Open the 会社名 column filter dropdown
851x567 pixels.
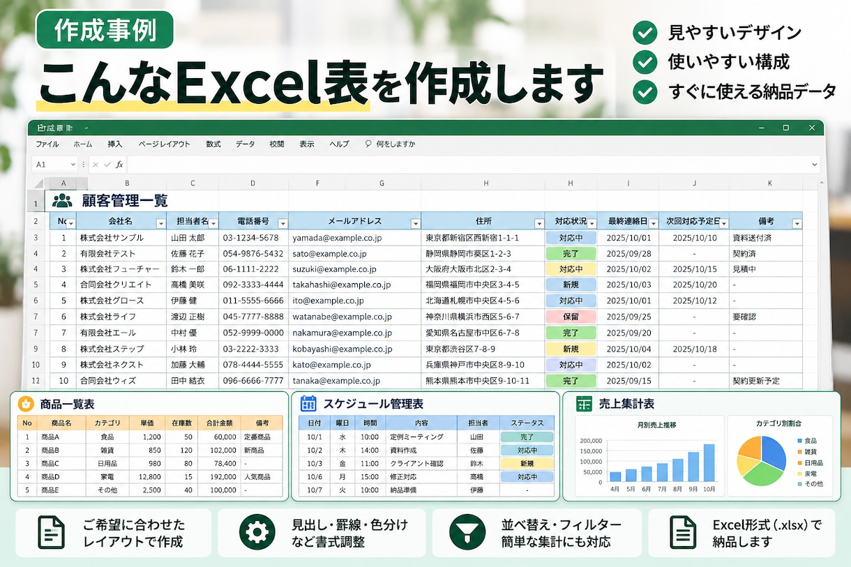click(x=161, y=223)
